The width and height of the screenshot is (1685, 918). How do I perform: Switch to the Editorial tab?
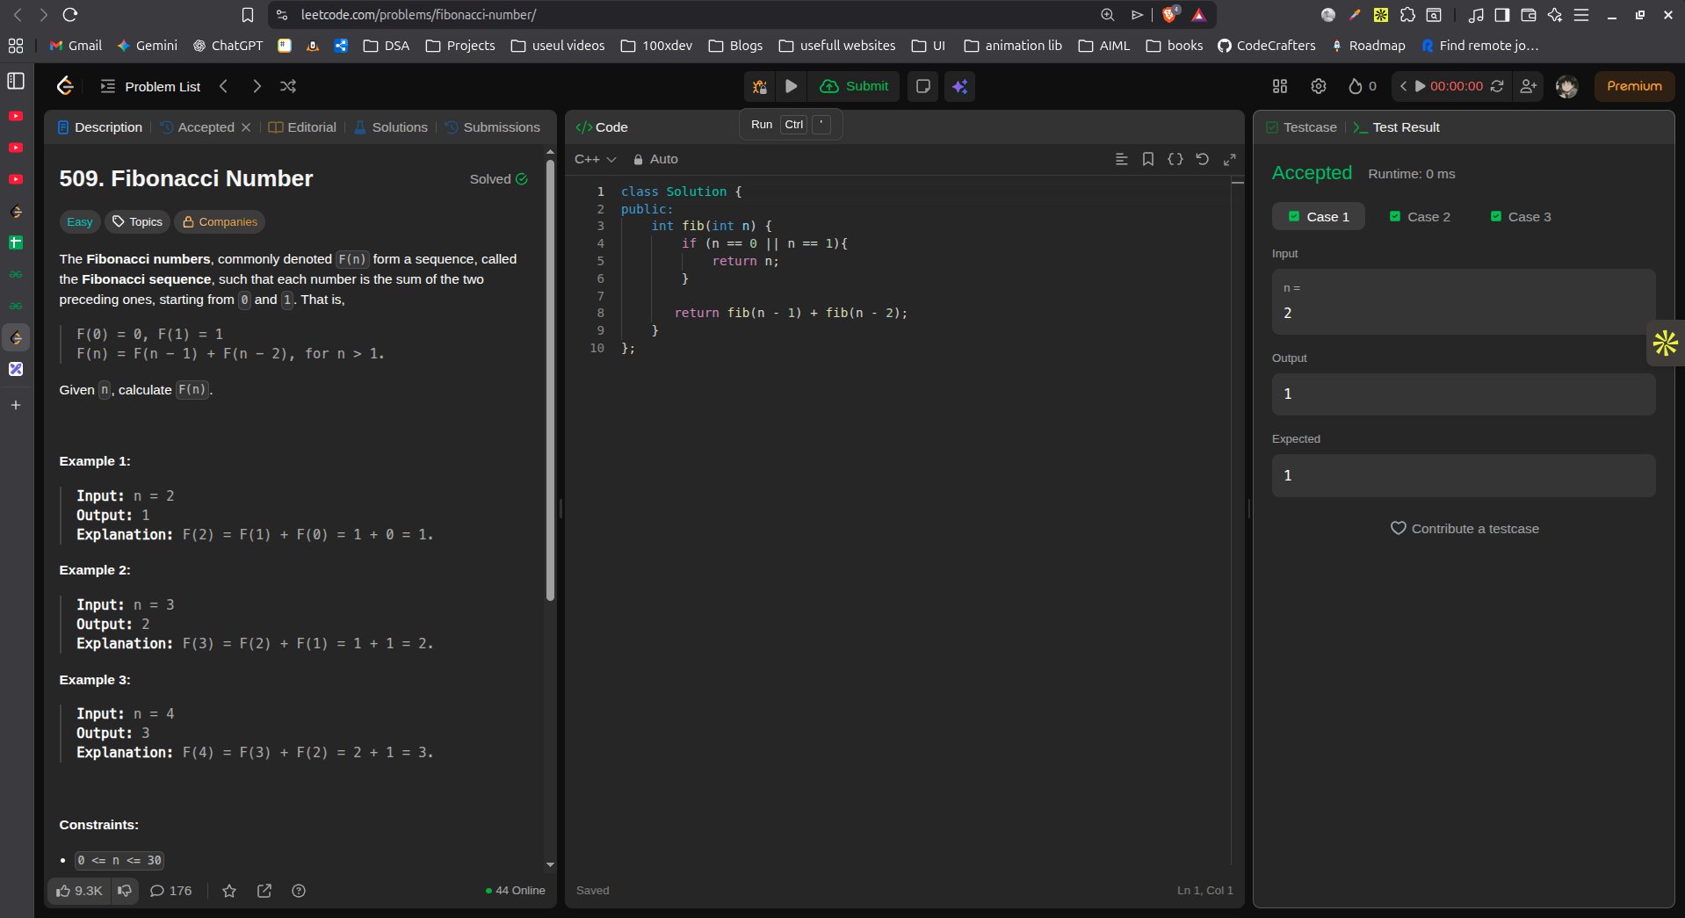click(x=302, y=127)
